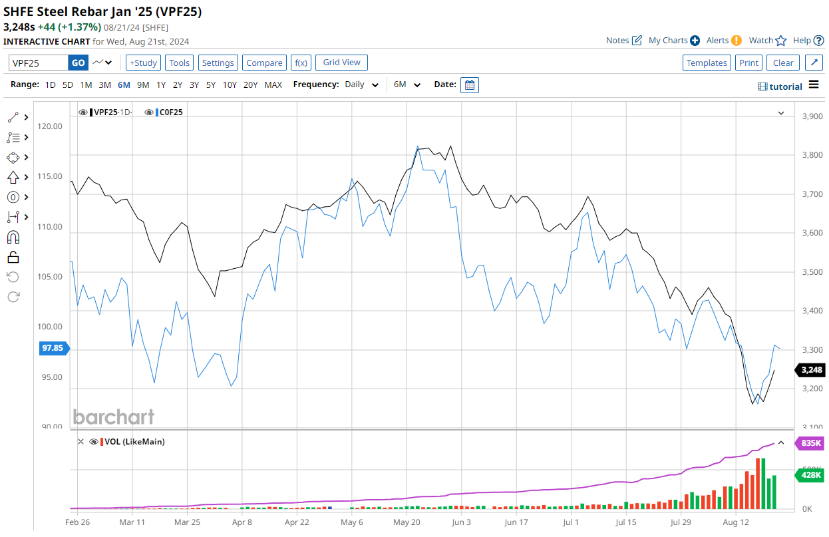Click the Help question mark icon
This screenshot has width=829, height=537.
(819, 41)
